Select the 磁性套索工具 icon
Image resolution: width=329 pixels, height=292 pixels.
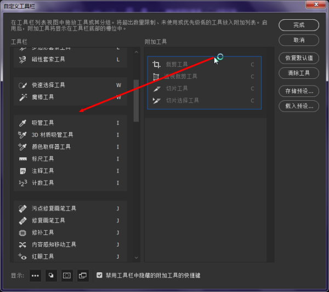coord(22,60)
